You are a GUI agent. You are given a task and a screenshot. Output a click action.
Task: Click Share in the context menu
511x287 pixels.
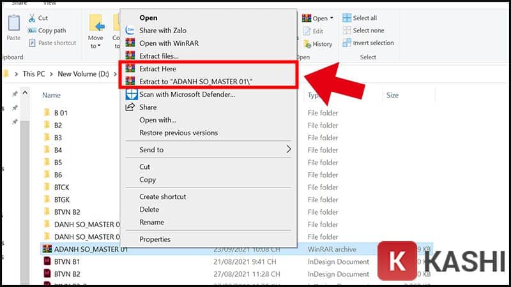point(209,107)
